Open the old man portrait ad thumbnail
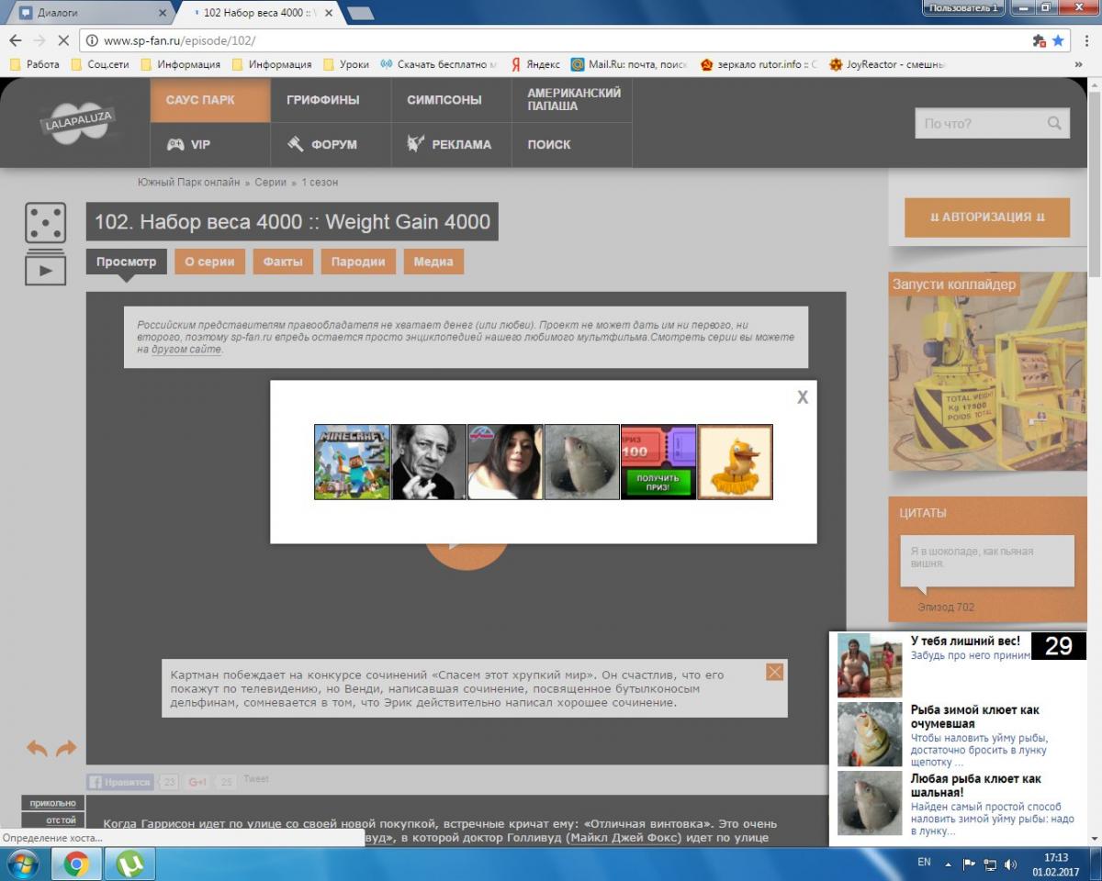1102x881 pixels. click(429, 462)
